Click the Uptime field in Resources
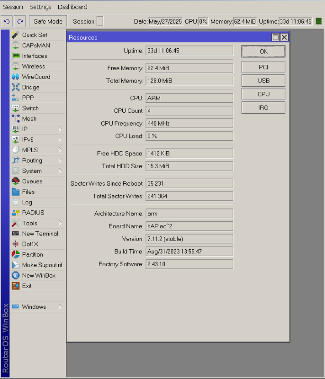This screenshot has height=379, width=325. tap(190, 51)
